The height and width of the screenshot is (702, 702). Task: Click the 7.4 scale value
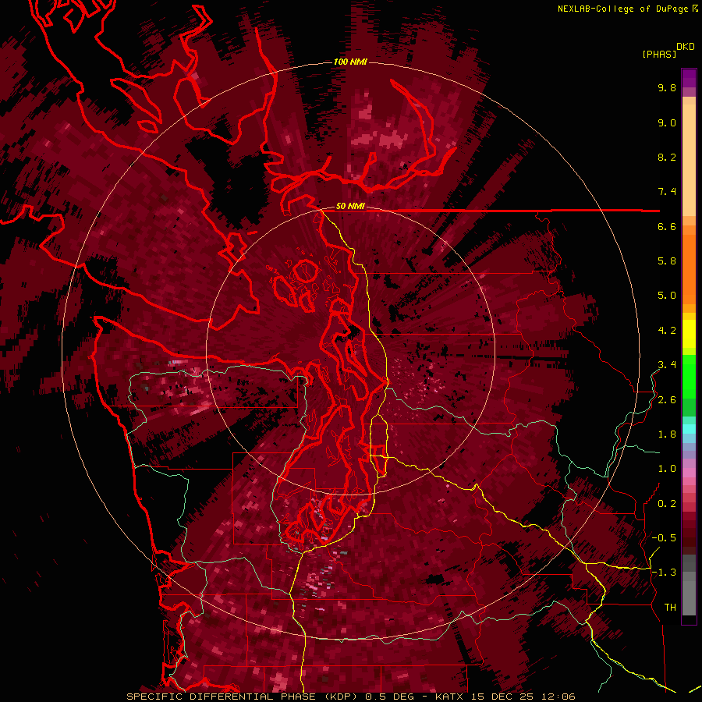click(x=667, y=192)
